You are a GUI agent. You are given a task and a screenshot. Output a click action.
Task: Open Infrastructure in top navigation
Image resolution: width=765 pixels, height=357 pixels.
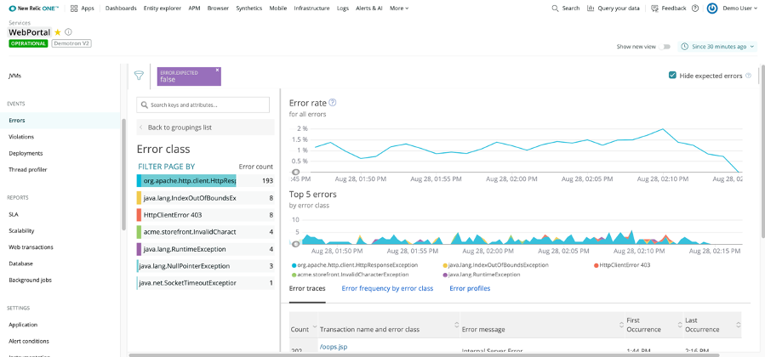tap(311, 8)
